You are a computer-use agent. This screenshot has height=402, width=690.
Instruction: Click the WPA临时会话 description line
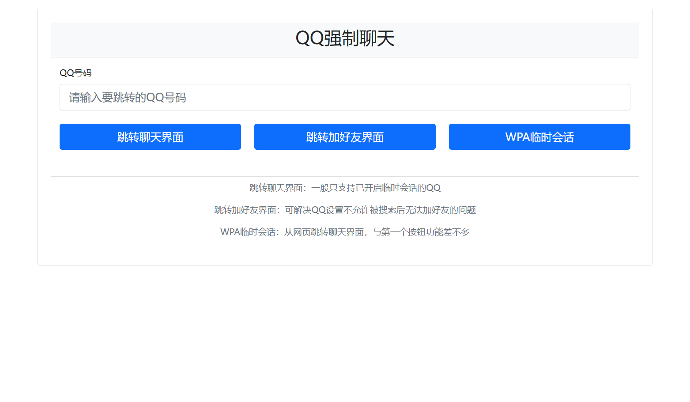345,231
